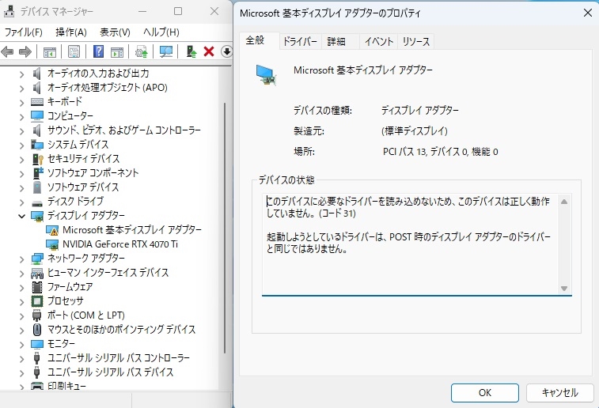Expand the プロセッサ category
Screen dimensions: 599x408
(x=21, y=301)
